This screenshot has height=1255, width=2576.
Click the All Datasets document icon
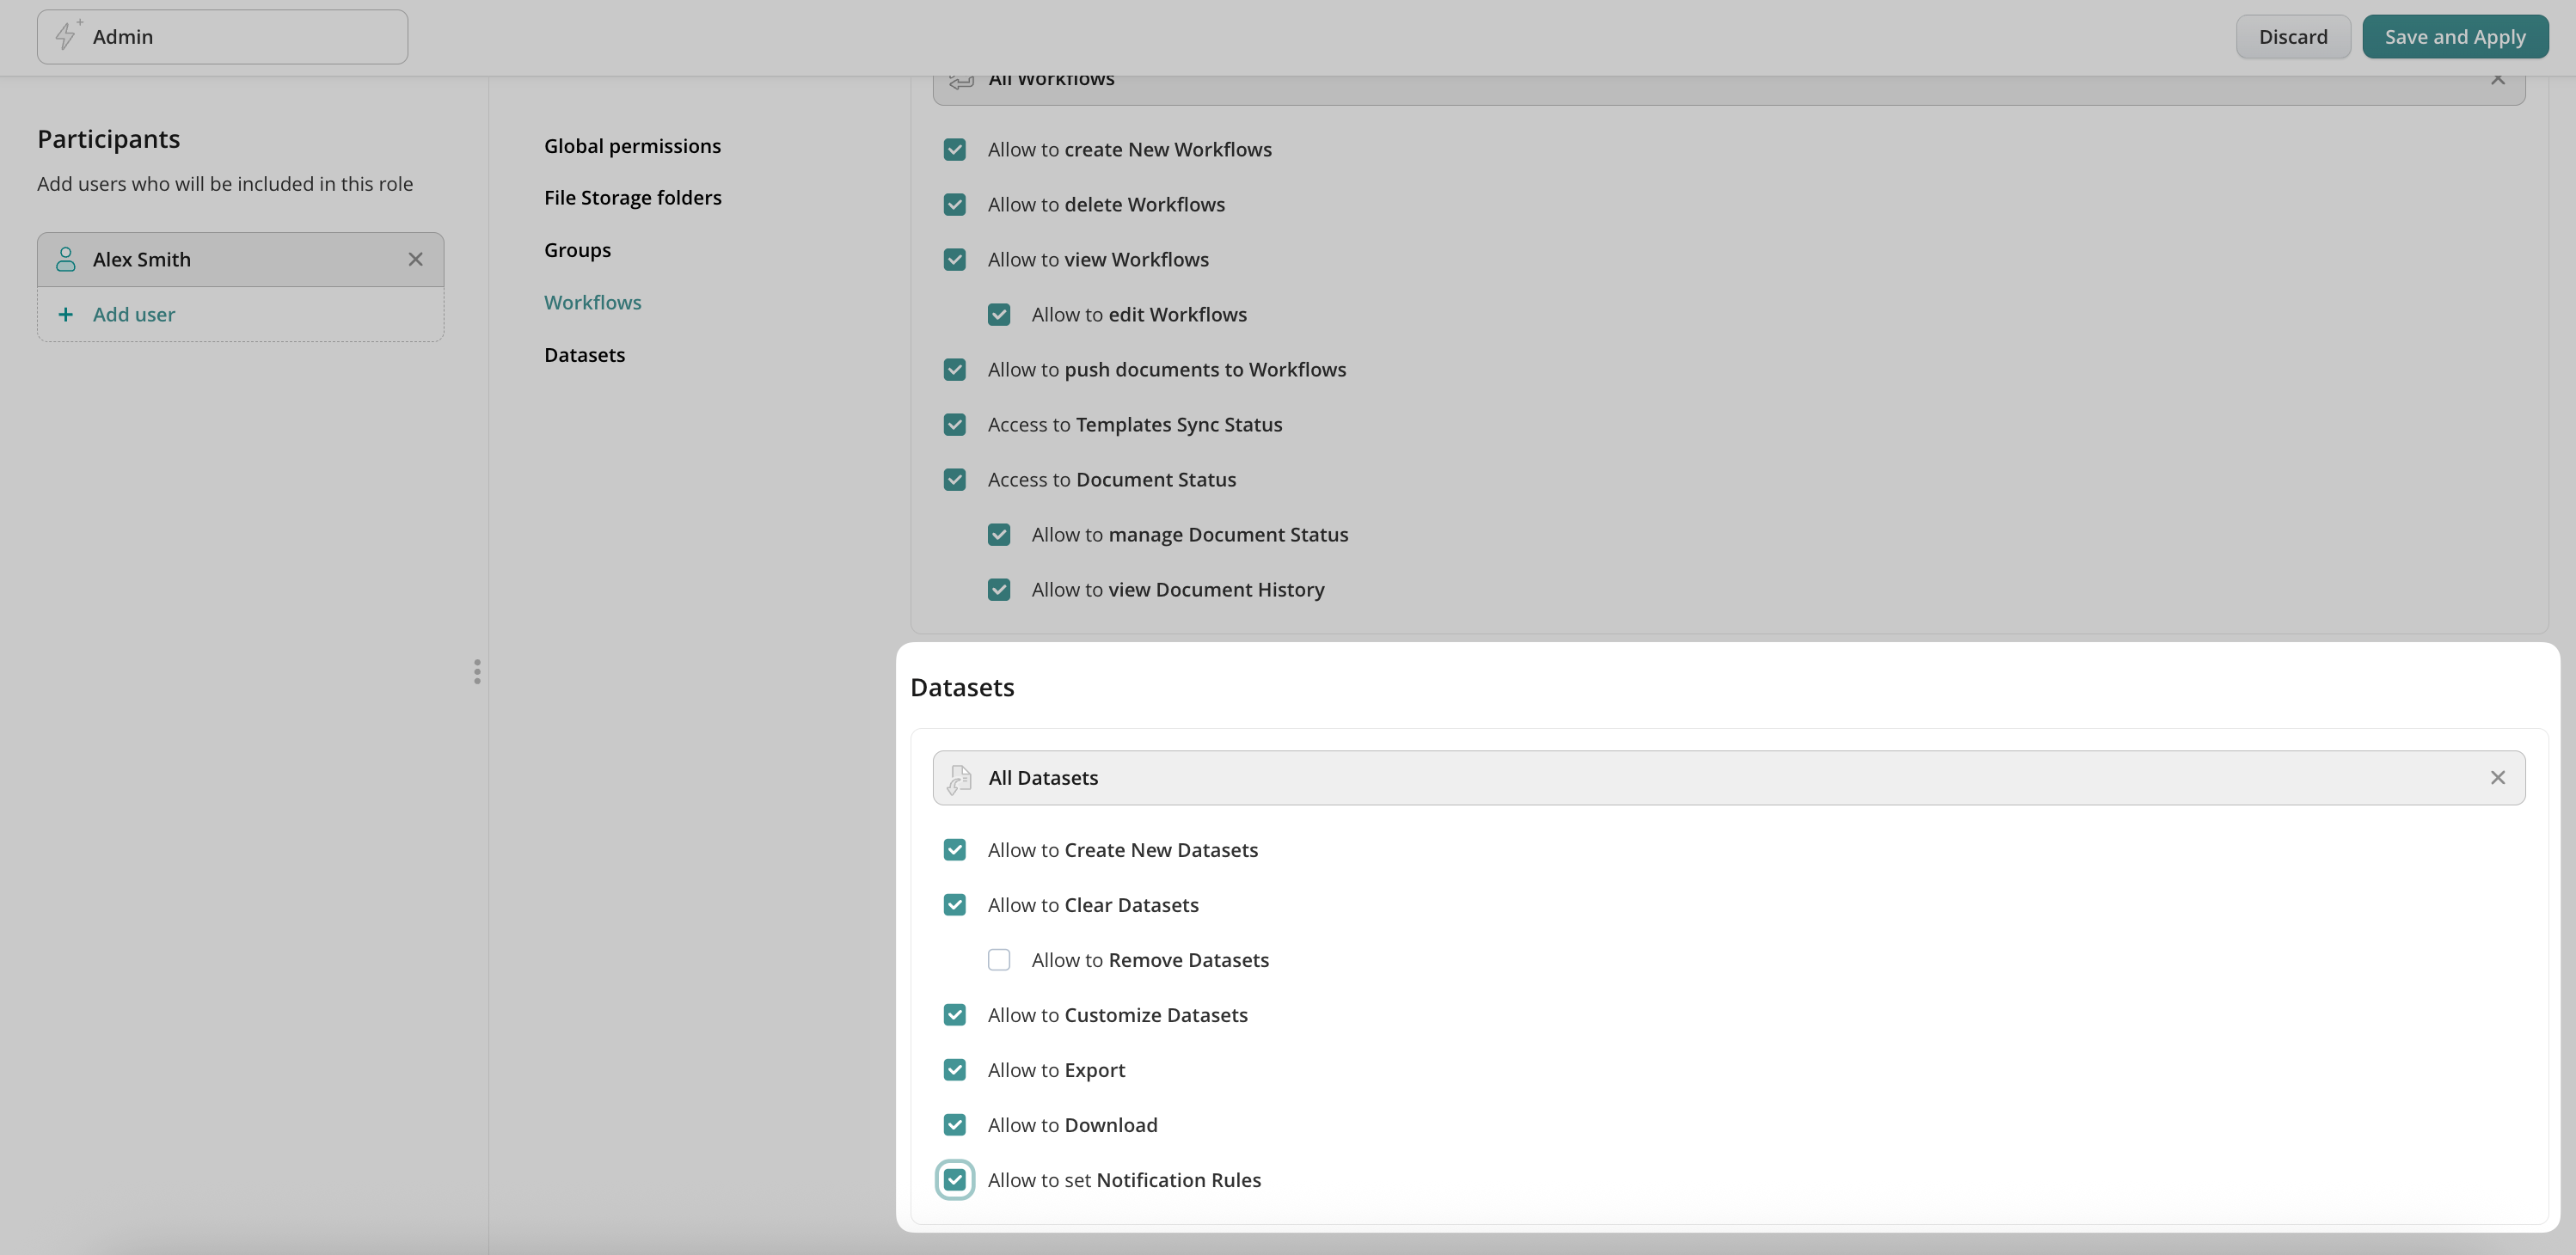(x=960, y=778)
